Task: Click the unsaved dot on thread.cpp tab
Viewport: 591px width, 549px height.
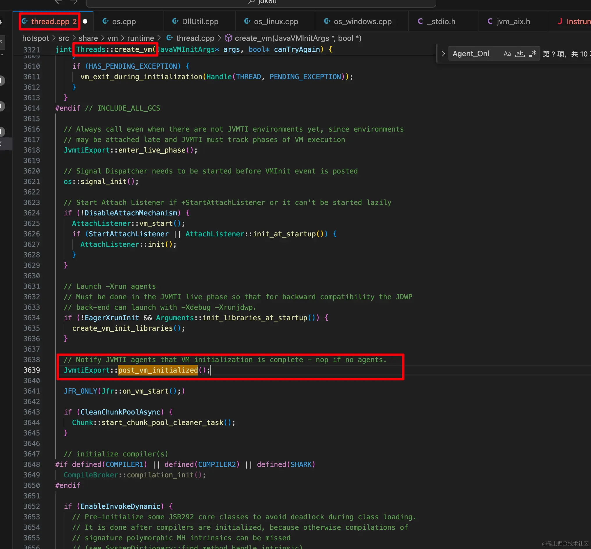Action: coord(85,21)
